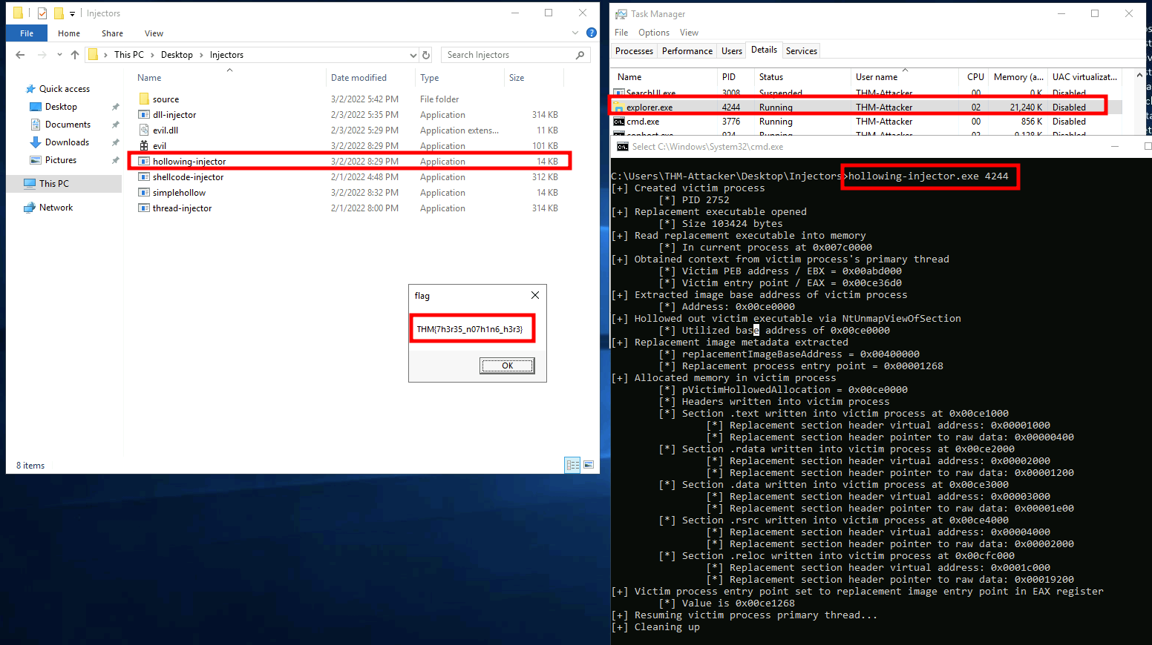Click the New folder icon in title bar
The image size is (1152, 645).
point(59,13)
